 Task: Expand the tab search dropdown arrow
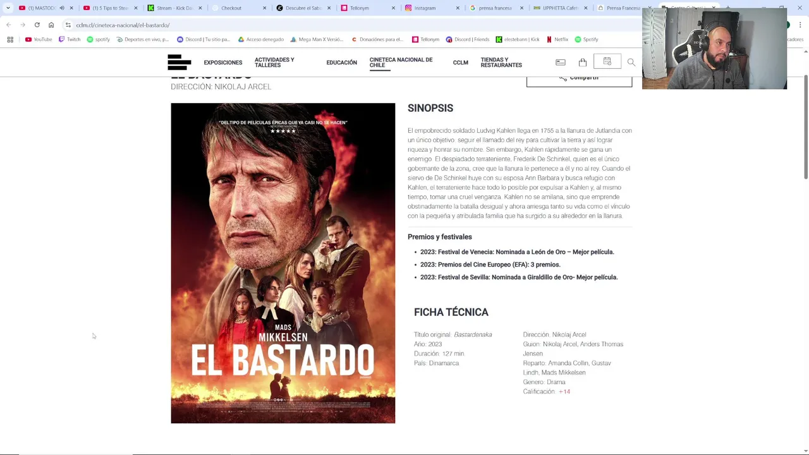click(x=8, y=8)
